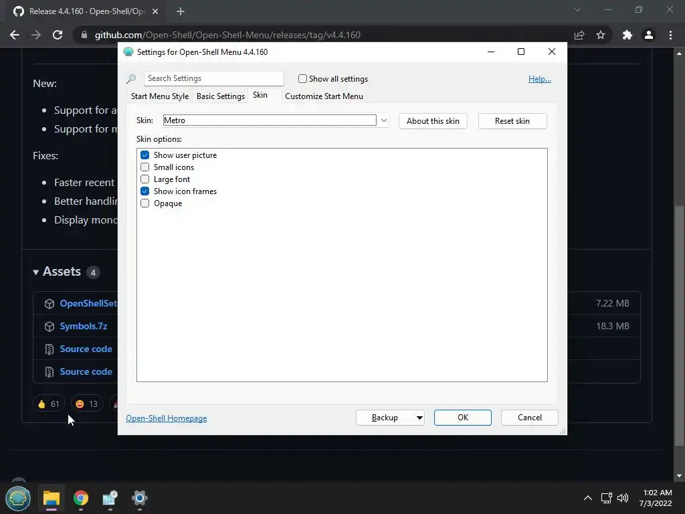
Task: Switch to Basic Settings tab
Action: pos(221,96)
